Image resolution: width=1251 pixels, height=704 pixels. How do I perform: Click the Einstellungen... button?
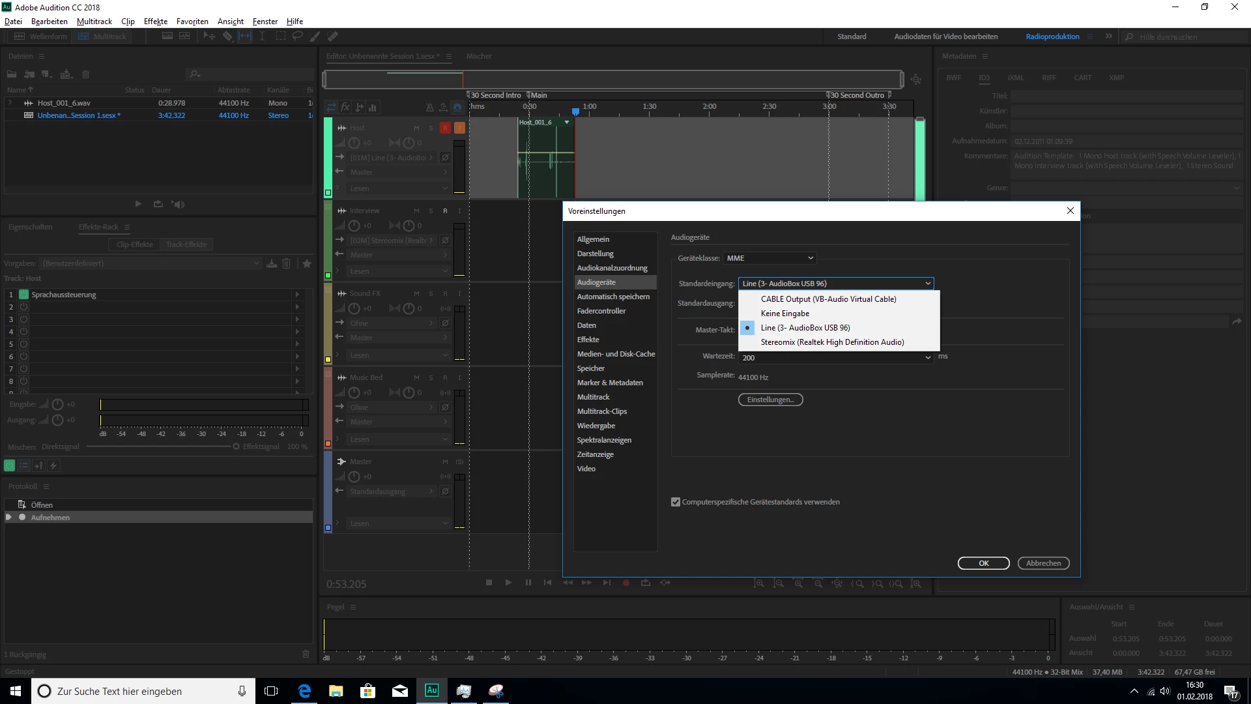(x=770, y=400)
